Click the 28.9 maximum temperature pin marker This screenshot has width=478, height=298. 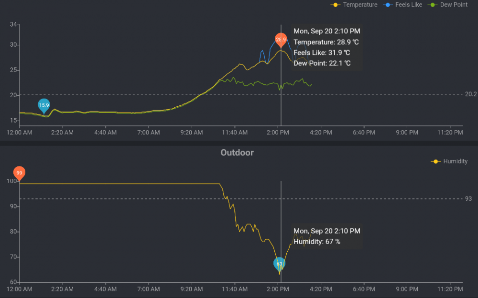pyautogui.click(x=281, y=40)
